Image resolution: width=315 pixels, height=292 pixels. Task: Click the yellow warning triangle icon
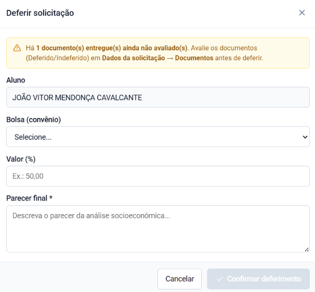(17, 48)
